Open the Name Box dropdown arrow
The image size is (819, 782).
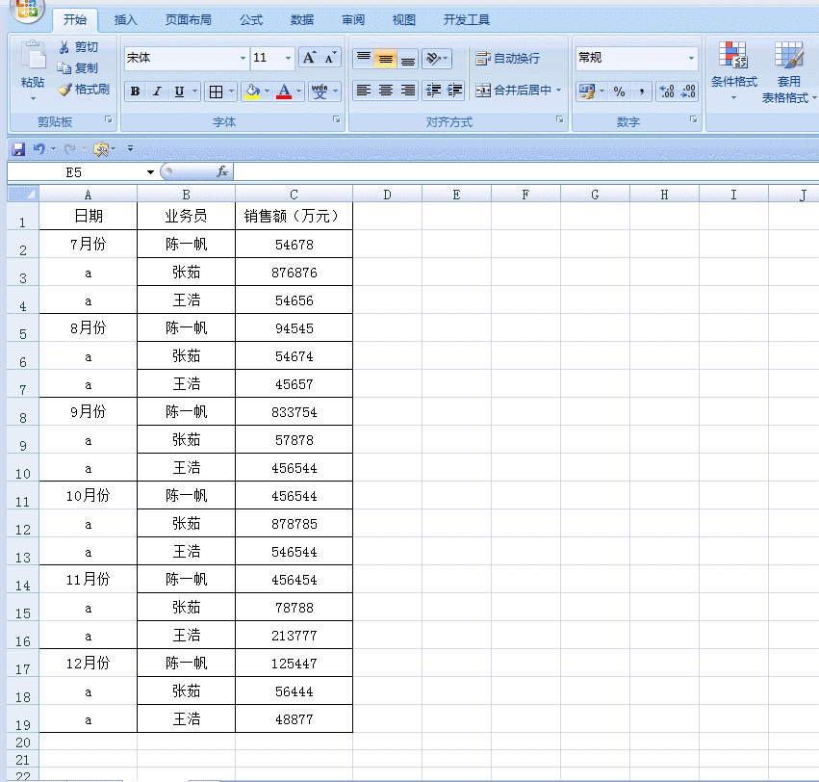coord(150,172)
